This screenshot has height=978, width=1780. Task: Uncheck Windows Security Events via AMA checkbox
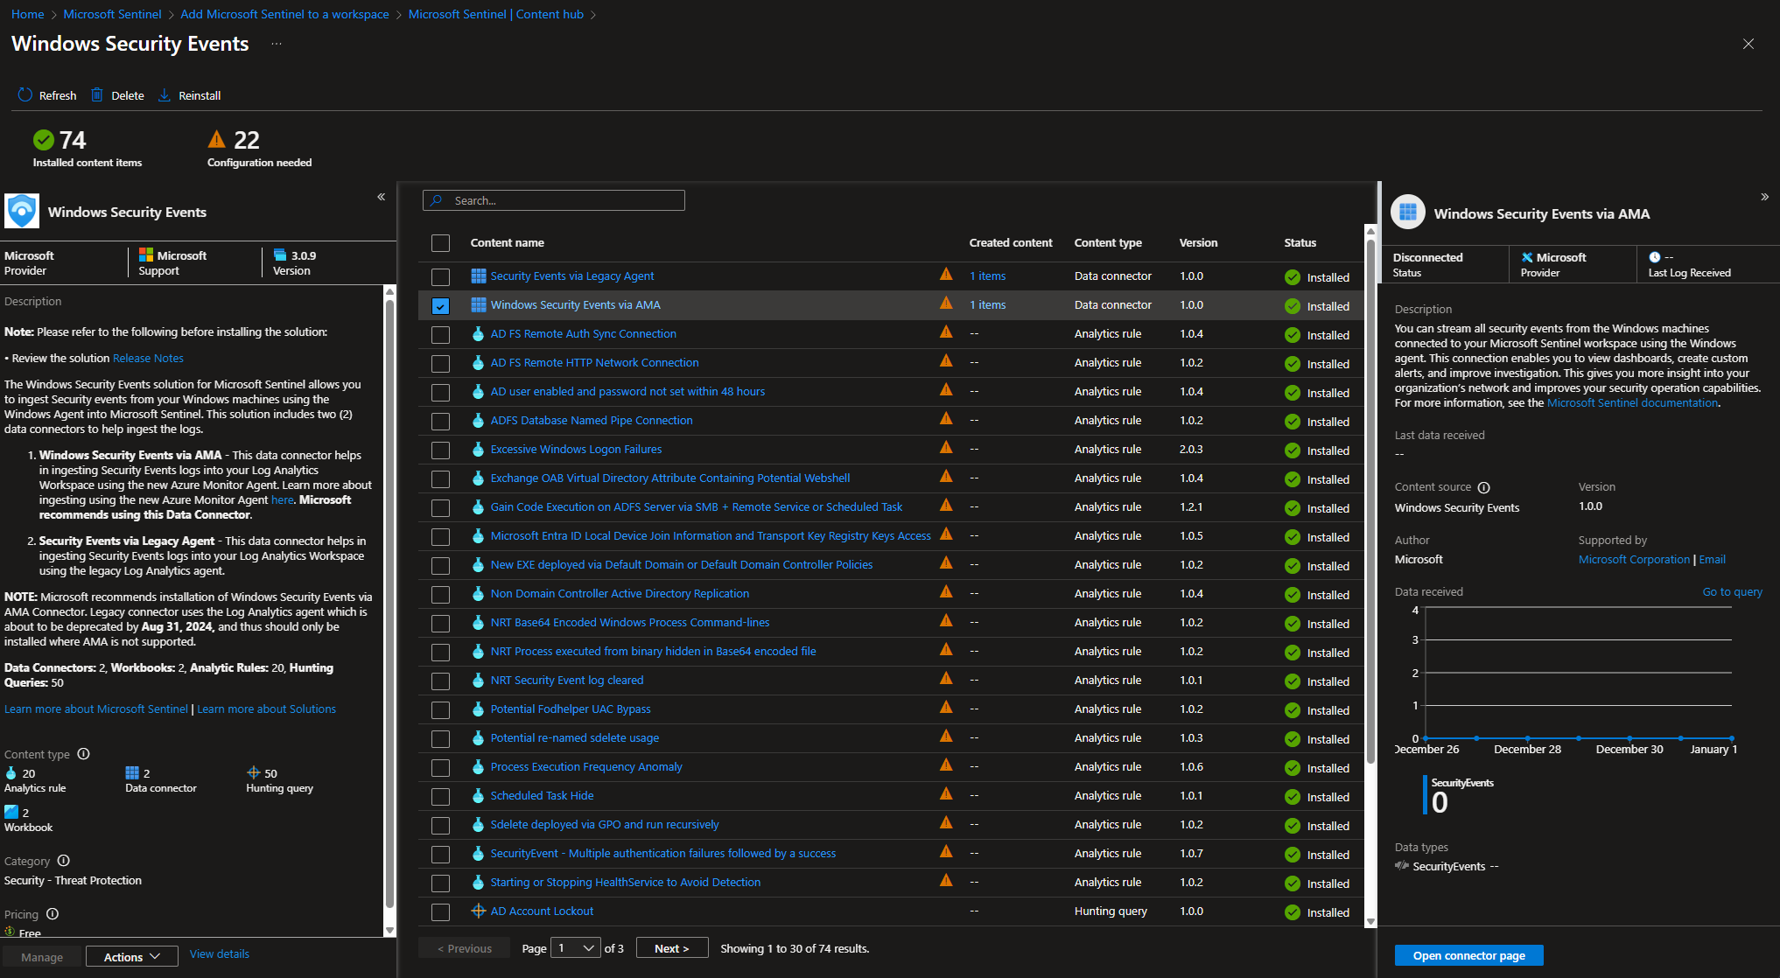coord(440,306)
